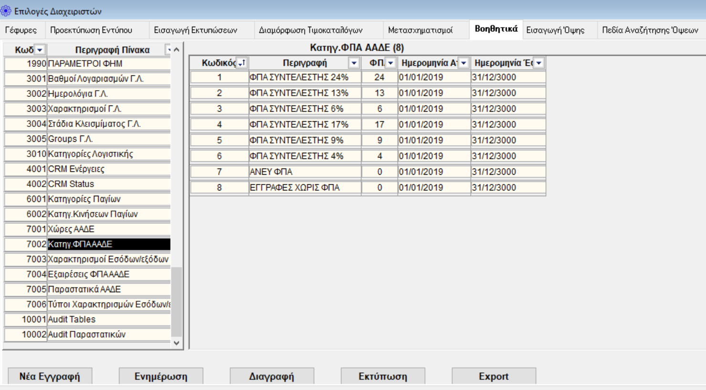706x390 pixels.
Task: Open the Περιγραφή column filter in right grid
Action: pos(354,63)
